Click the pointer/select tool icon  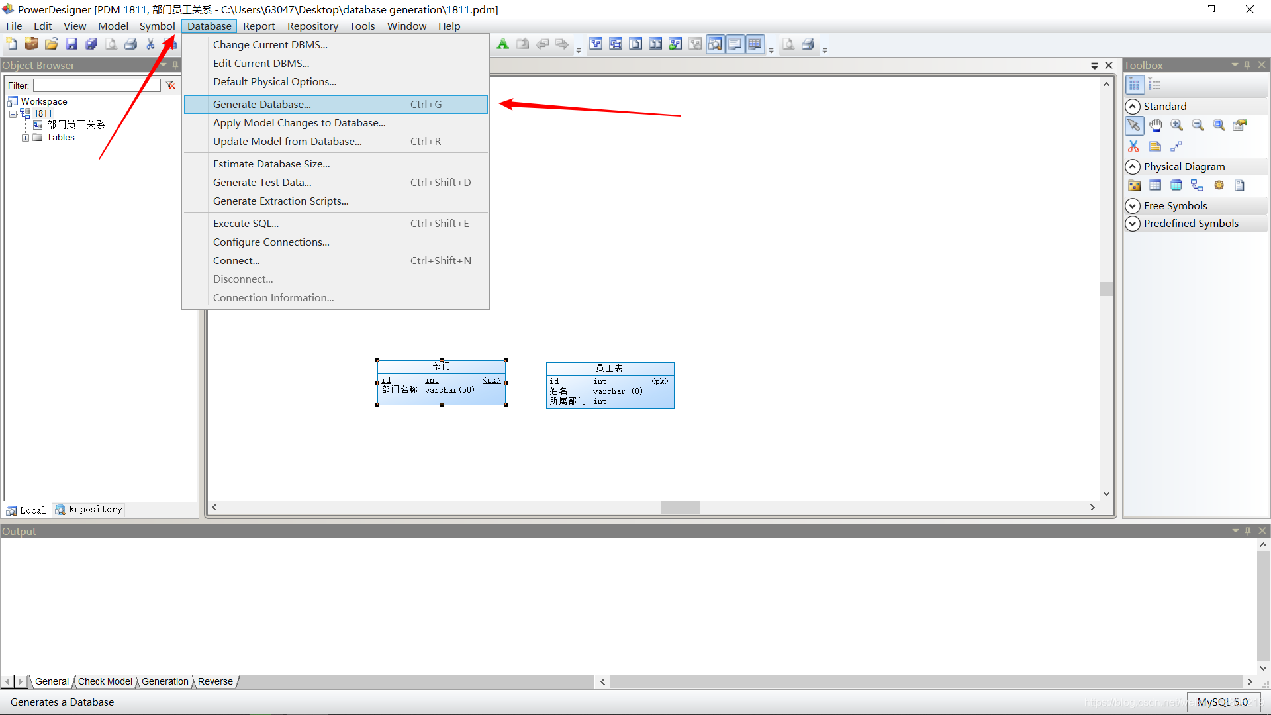coord(1134,125)
